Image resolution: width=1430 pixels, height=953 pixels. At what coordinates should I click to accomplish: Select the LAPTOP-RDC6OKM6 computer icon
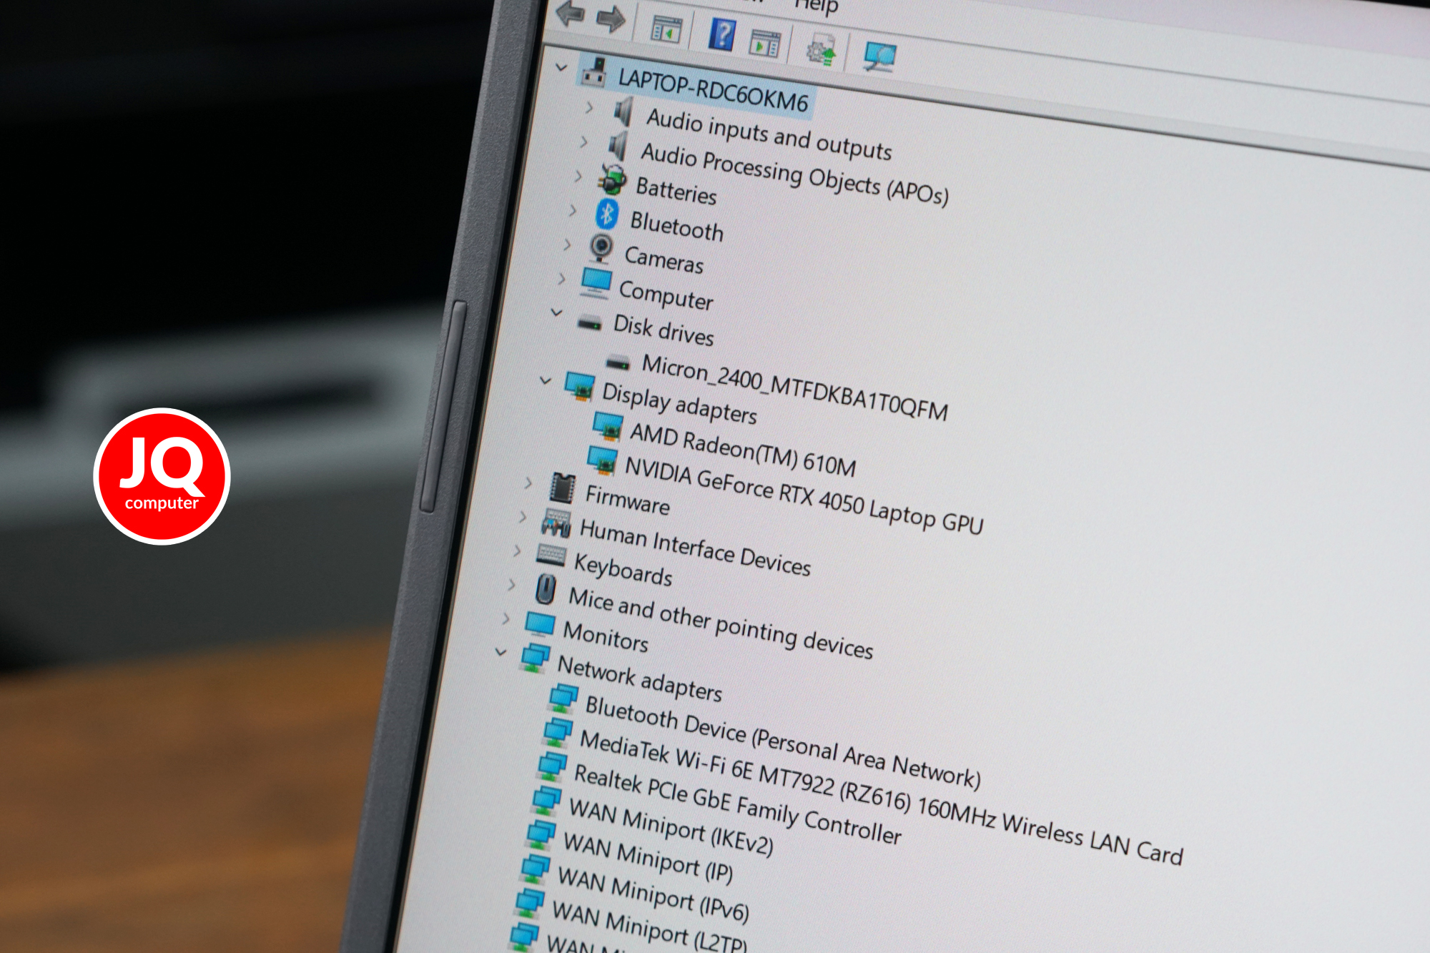pyautogui.click(x=594, y=71)
